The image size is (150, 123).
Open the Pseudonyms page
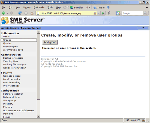click(x=10, y=47)
